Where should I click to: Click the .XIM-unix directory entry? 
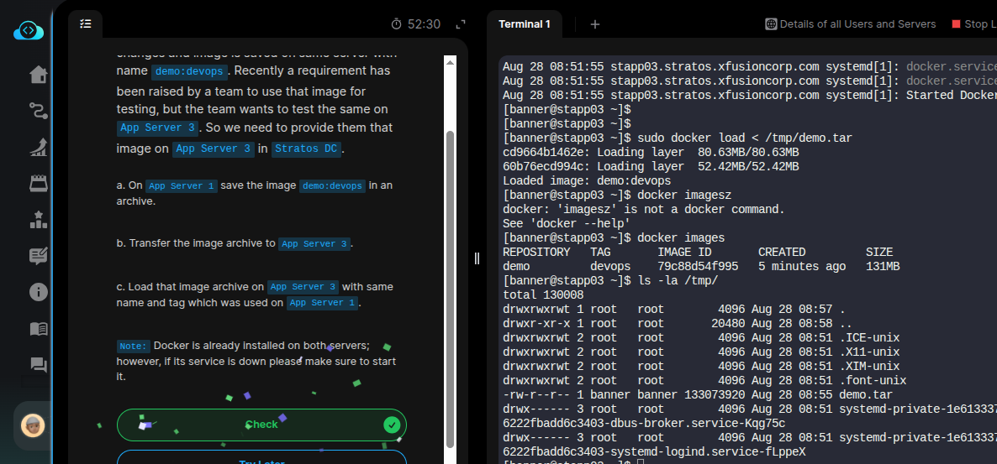[x=701, y=366]
